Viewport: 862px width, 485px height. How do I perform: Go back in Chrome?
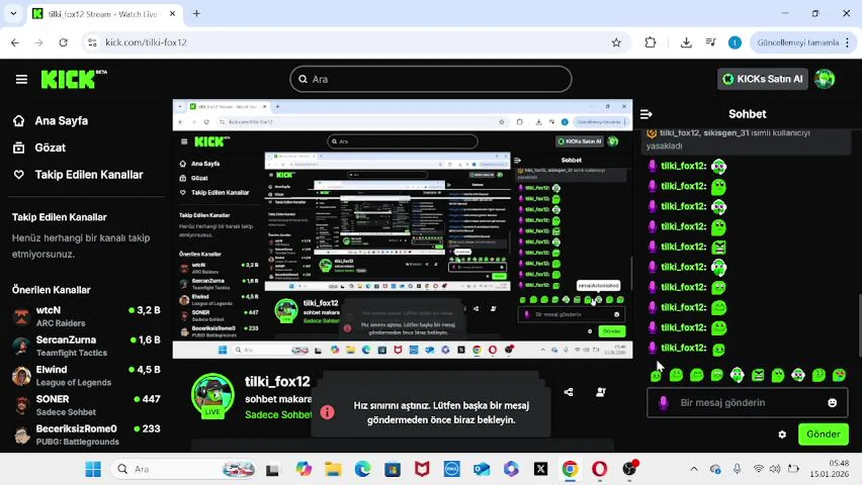15,42
